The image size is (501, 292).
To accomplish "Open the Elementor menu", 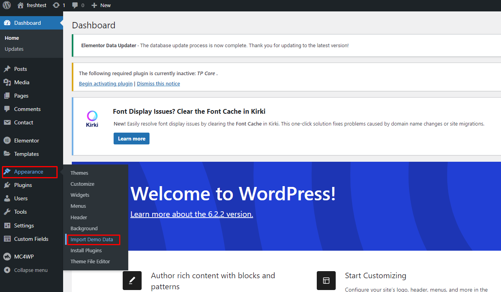I will click(x=32, y=140).
